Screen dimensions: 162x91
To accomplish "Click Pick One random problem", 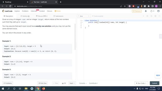I will tap(42, 83).
